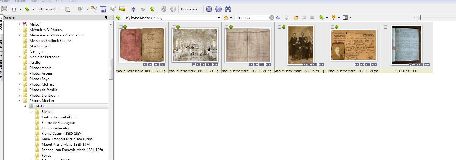456x160 pixels.
Task: Clear the 1889-127 quick search field
Action: pos(271,18)
